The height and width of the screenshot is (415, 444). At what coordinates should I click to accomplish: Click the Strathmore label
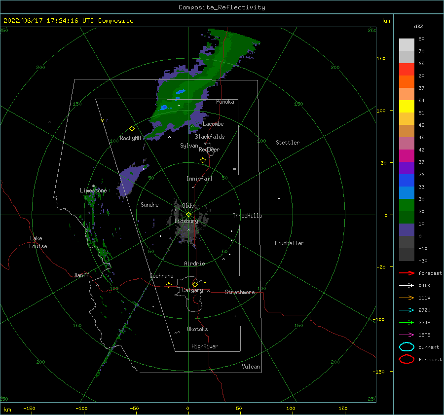coord(240,292)
